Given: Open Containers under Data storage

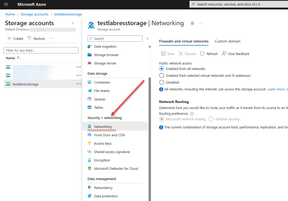Looking at the screenshot, I should [102, 82].
